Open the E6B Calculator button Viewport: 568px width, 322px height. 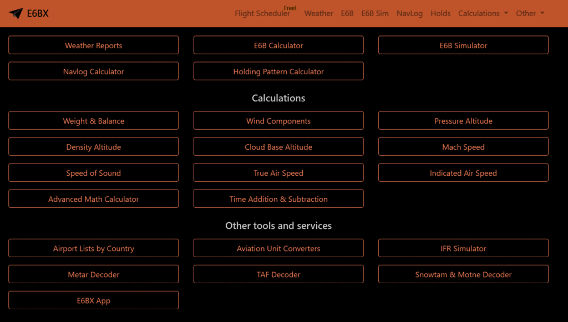[278, 45]
